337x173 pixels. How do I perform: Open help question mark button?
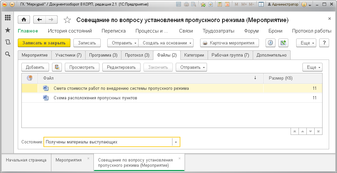pos(324,43)
